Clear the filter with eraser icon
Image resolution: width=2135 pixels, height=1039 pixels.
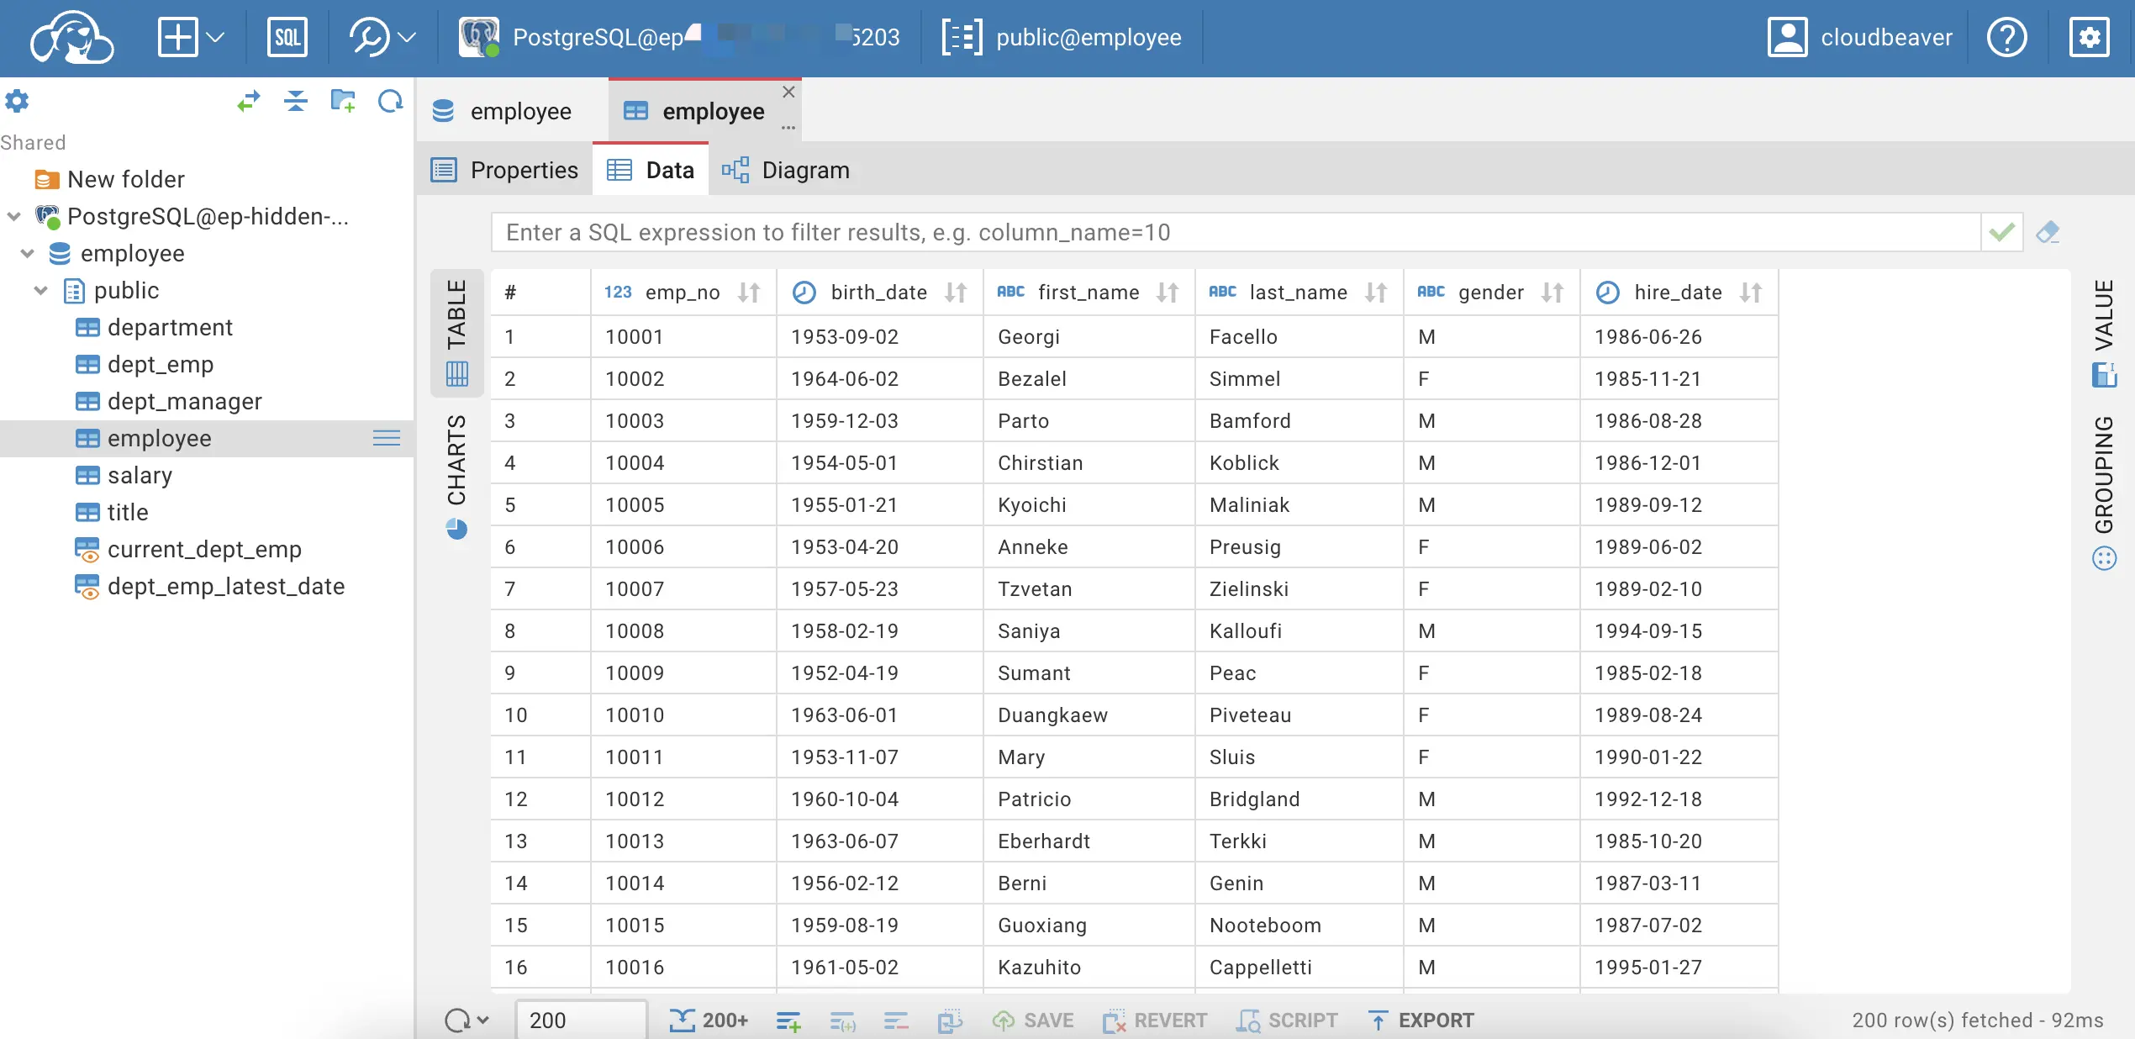2048,232
